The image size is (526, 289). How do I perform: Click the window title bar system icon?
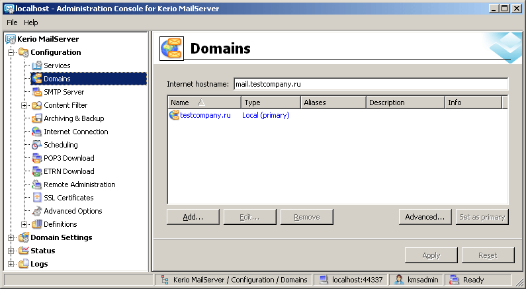(9, 9)
